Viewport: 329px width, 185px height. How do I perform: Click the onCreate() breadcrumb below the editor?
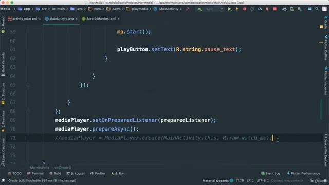(63, 168)
